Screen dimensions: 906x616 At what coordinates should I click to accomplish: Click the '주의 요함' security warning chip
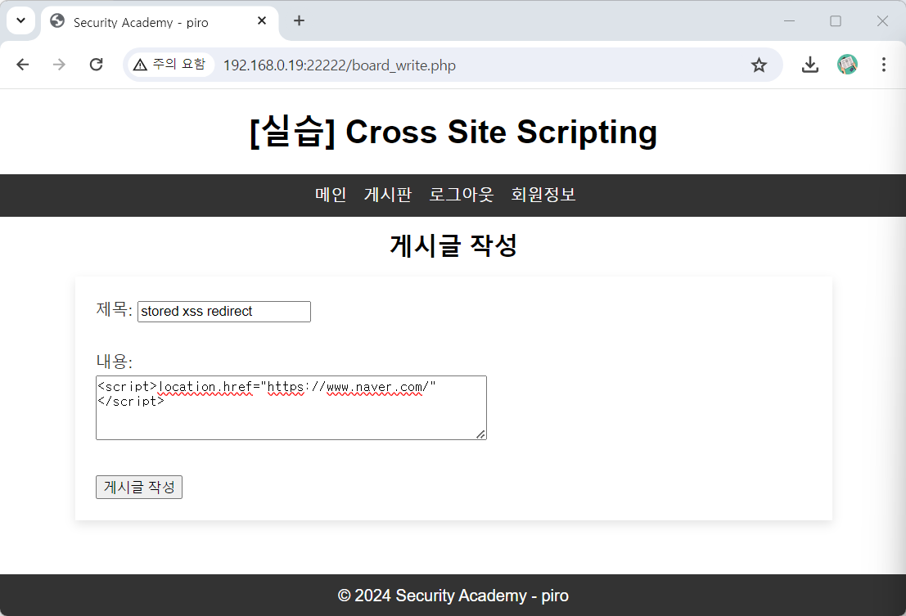pyautogui.click(x=170, y=65)
